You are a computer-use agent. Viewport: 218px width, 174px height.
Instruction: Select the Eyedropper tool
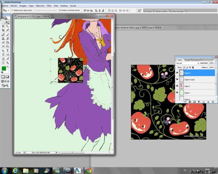8,59
